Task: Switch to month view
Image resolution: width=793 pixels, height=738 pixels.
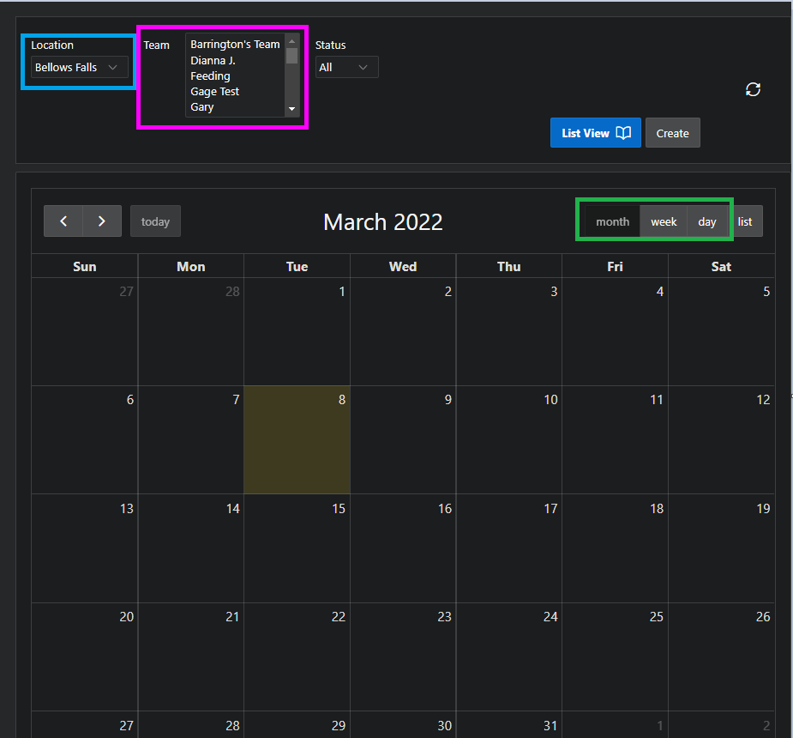Action: click(x=612, y=221)
